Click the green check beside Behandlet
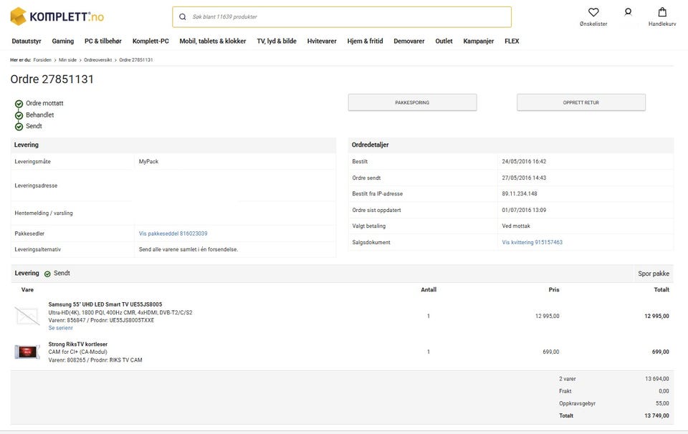 click(x=19, y=115)
